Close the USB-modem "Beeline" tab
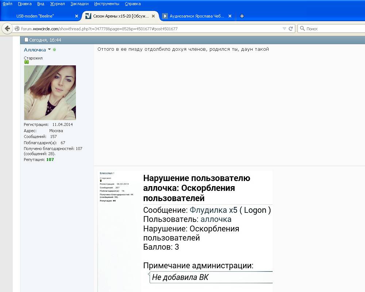Image resolution: width=365 pixels, height=292 pixels. (x=77, y=16)
